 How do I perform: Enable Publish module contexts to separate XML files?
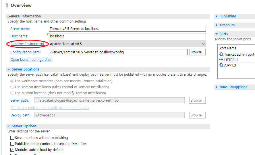pyautogui.click(x=12, y=144)
